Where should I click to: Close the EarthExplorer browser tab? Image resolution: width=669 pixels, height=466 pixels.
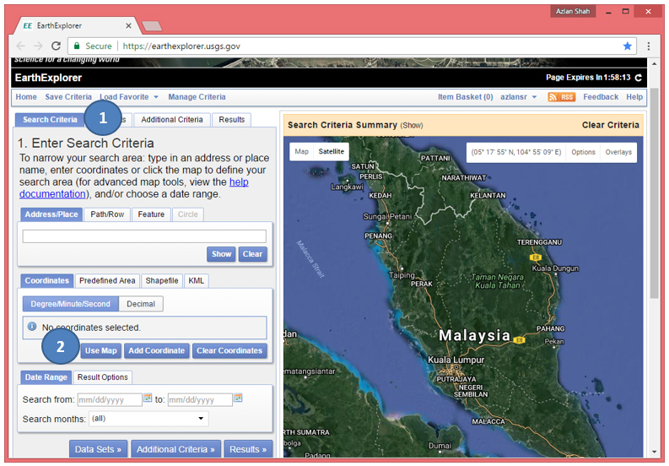[128, 25]
